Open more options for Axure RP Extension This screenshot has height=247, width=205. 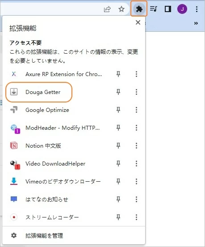click(136, 74)
